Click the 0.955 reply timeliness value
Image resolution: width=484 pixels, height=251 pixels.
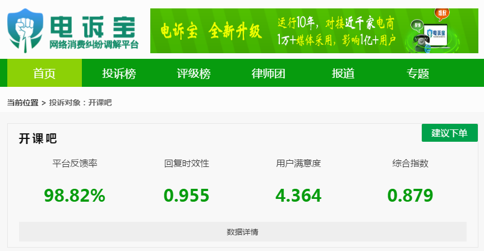pyautogui.click(x=186, y=196)
